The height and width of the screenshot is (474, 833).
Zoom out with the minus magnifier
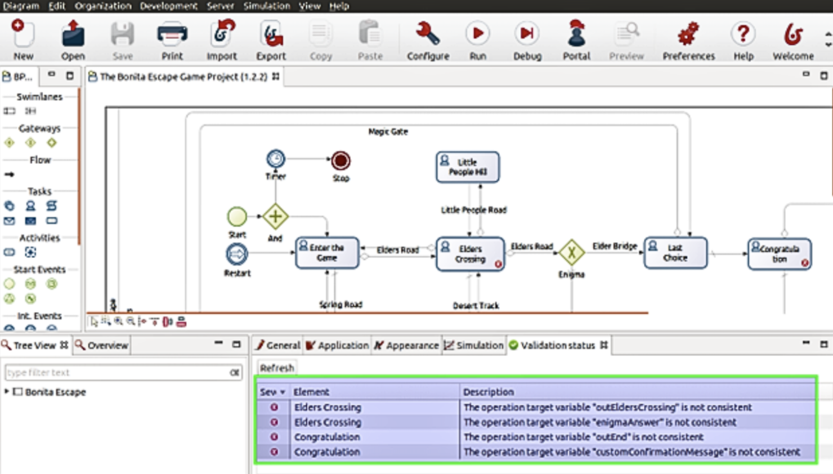131,321
